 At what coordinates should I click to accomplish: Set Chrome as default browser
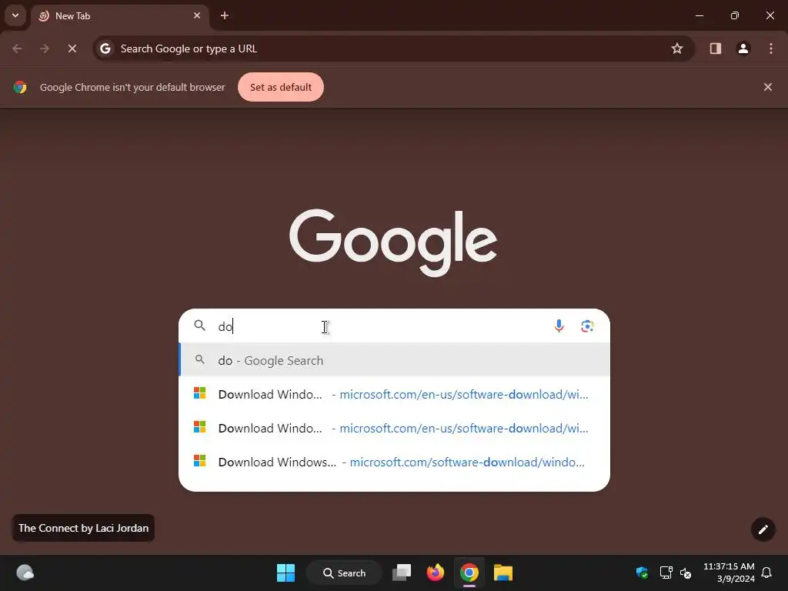[280, 87]
